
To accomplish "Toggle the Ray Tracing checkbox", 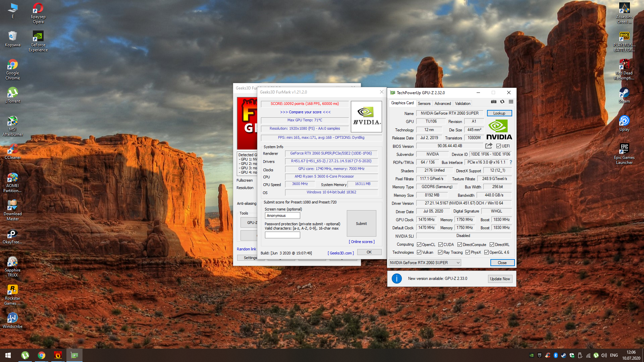I will [x=440, y=252].
